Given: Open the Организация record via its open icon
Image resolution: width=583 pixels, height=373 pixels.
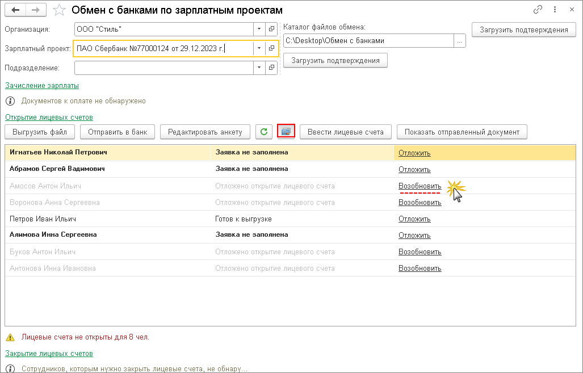Looking at the screenshot, I should point(272,29).
